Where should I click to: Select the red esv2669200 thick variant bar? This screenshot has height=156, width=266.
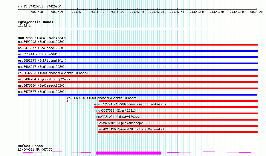(x=178, y=101)
